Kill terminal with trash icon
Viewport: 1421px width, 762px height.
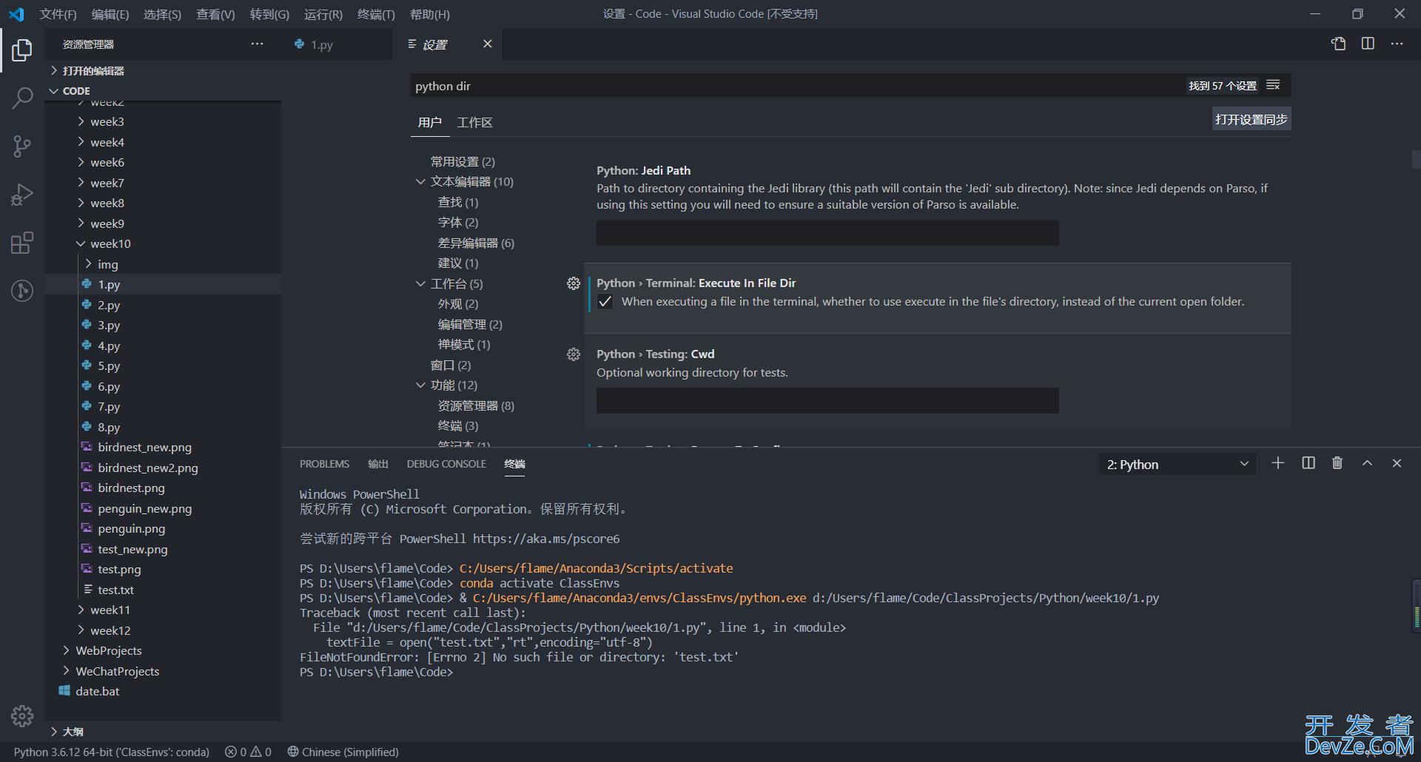pos(1337,463)
